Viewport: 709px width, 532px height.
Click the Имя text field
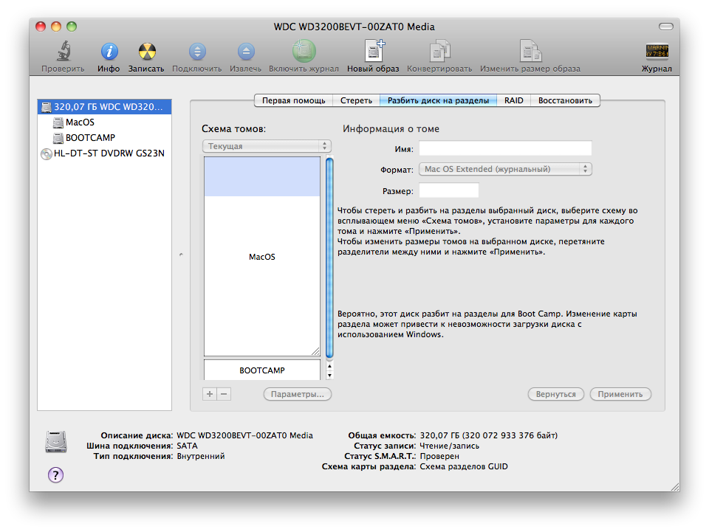pos(506,148)
